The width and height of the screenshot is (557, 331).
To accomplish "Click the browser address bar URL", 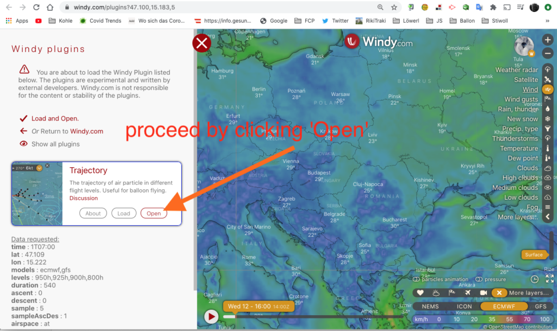I will coord(125,7).
